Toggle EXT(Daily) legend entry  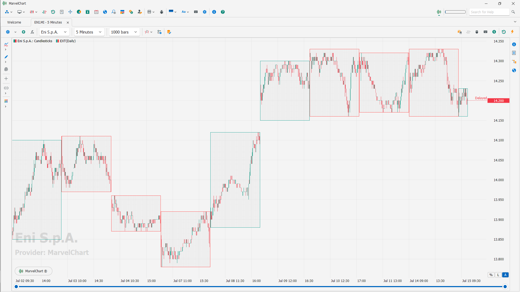(x=66, y=41)
